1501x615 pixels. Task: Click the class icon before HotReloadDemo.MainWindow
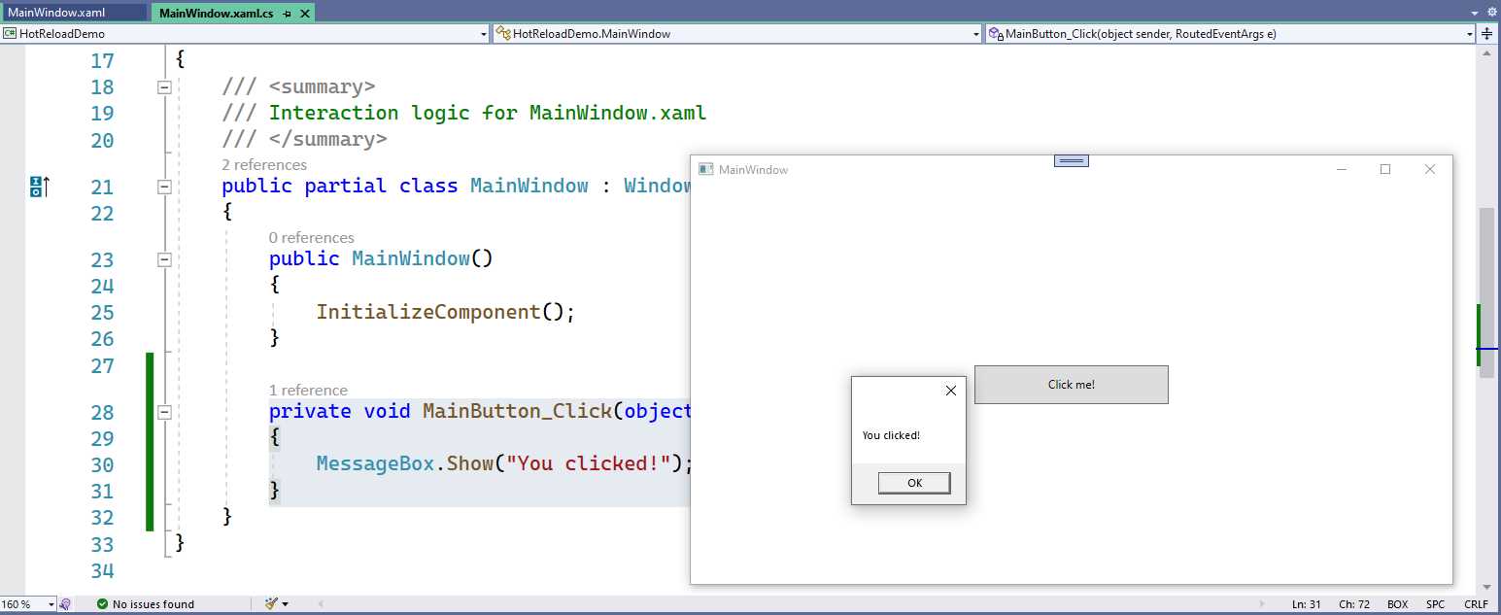click(x=501, y=33)
